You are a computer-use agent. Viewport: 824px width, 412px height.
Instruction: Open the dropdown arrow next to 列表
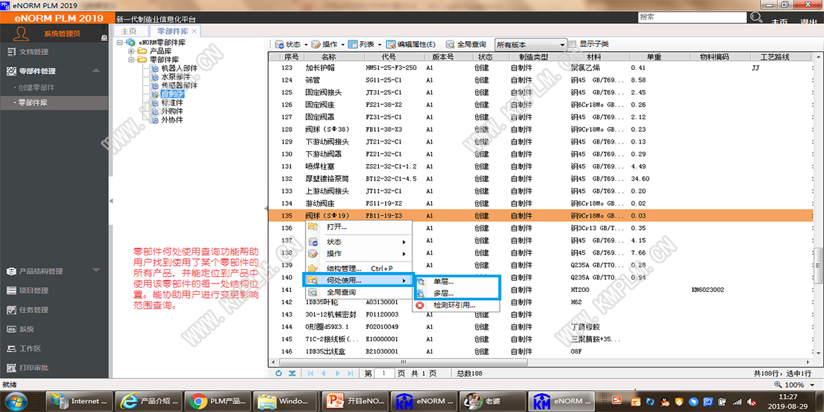[x=379, y=45]
